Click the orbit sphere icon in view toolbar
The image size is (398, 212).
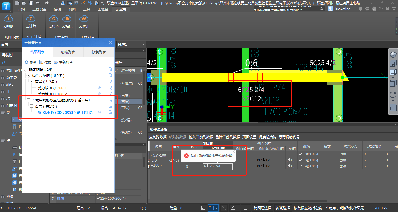(x=393, y=55)
